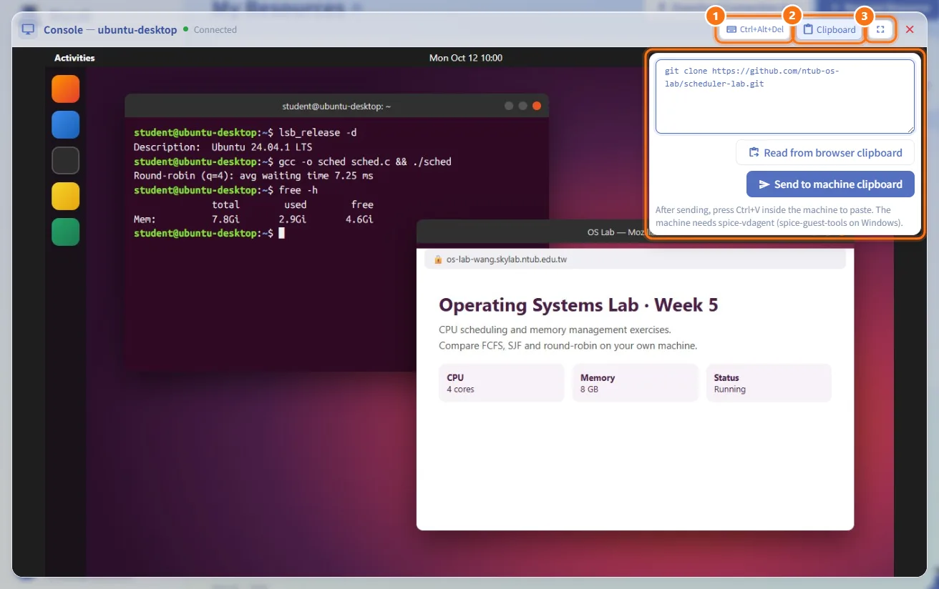This screenshot has width=939, height=589.
Task: Toggle the Clipboard panel button
Action: tap(829, 30)
